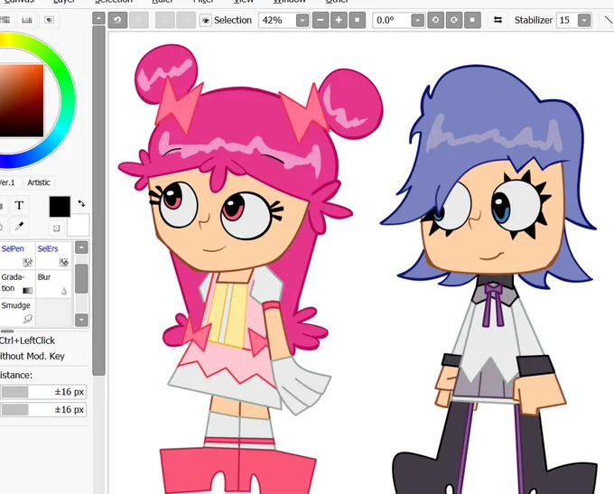Zoom in with the plus button
The width and height of the screenshot is (614, 494).
click(339, 20)
